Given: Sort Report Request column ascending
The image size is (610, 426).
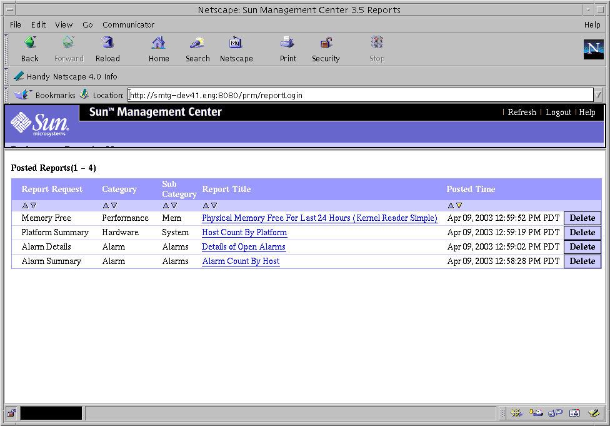Looking at the screenshot, I should pos(25,206).
